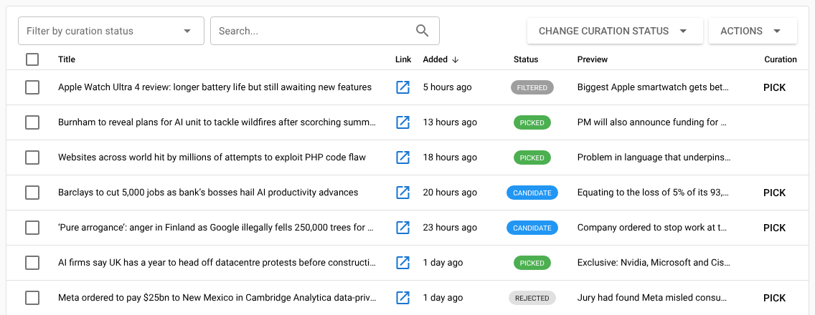Viewport: 815px width, 315px height.
Task: Open external link for Apple Watch Ultra 4 review
Action: coord(402,87)
